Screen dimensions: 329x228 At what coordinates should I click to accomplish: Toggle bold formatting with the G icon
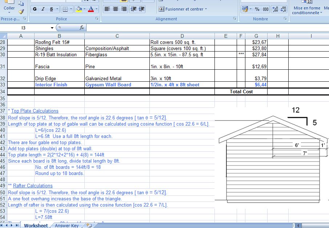pos(35,8)
